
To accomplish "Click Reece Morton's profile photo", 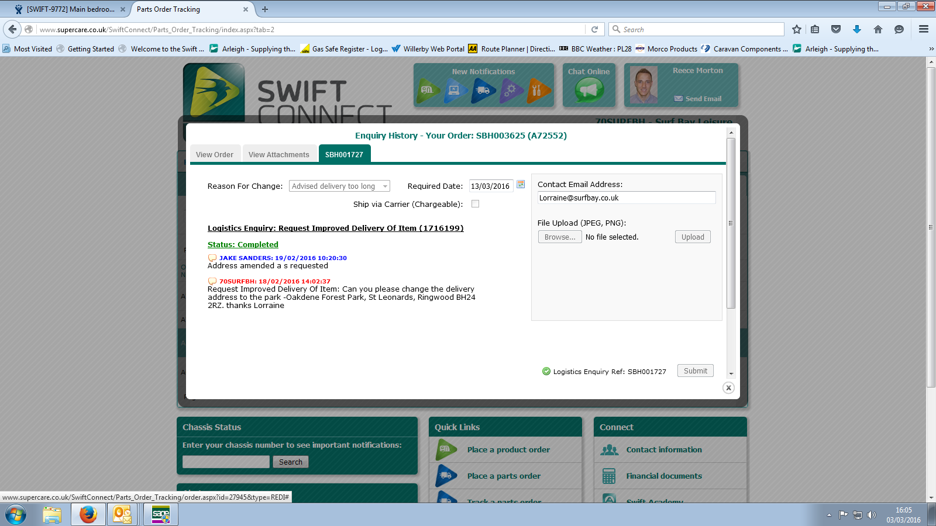I will (643, 85).
